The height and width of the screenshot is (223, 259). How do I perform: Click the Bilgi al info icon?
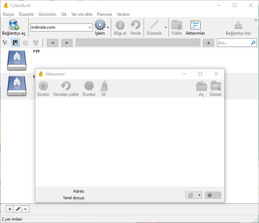[x=120, y=25]
